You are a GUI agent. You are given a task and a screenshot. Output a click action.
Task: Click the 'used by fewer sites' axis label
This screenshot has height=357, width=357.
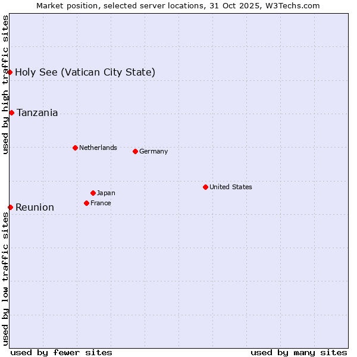click(61, 352)
